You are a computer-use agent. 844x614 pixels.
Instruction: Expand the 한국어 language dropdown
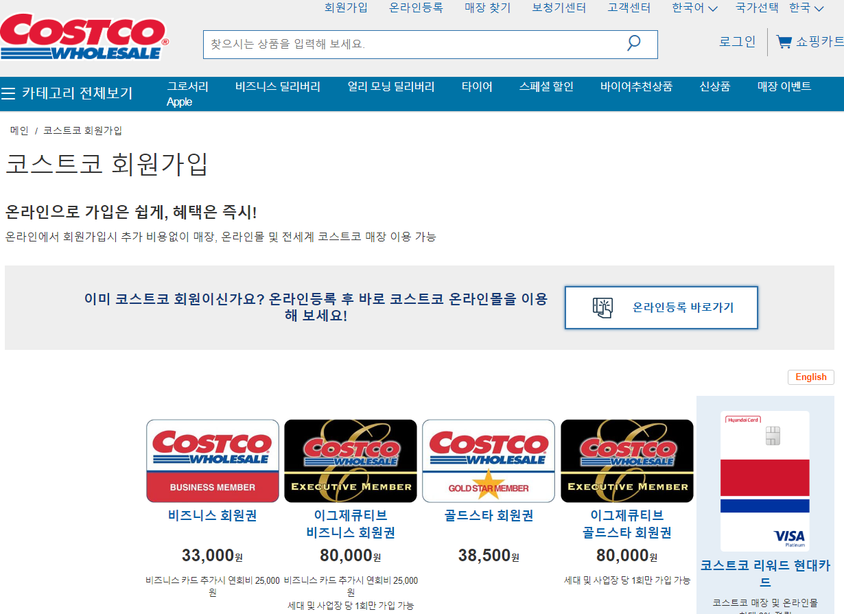click(x=694, y=8)
